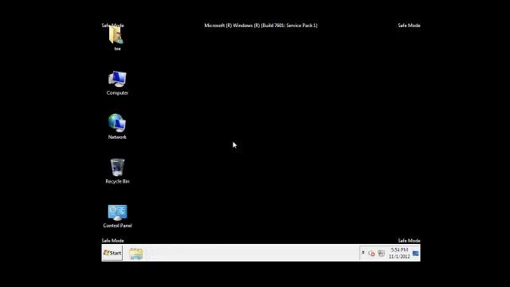Select the user folder icon on the desktop
Viewport: 510px width, 287px height.
[x=116, y=35]
